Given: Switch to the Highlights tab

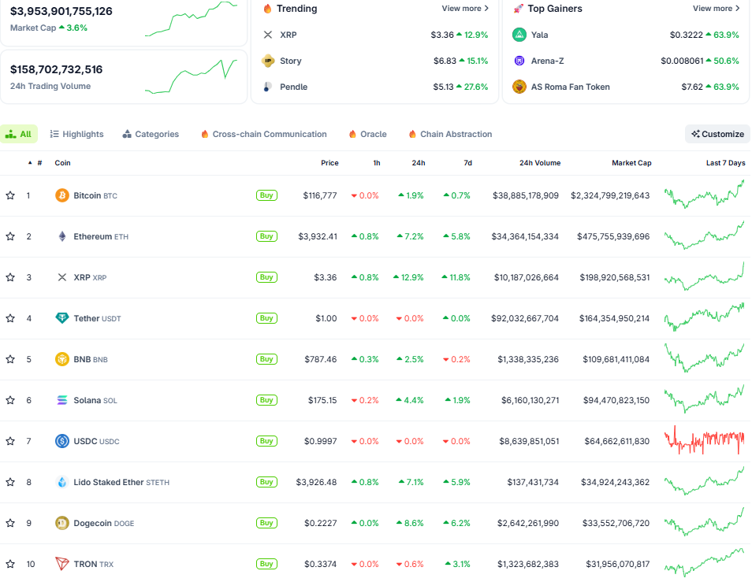Looking at the screenshot, I should [76, 134].
